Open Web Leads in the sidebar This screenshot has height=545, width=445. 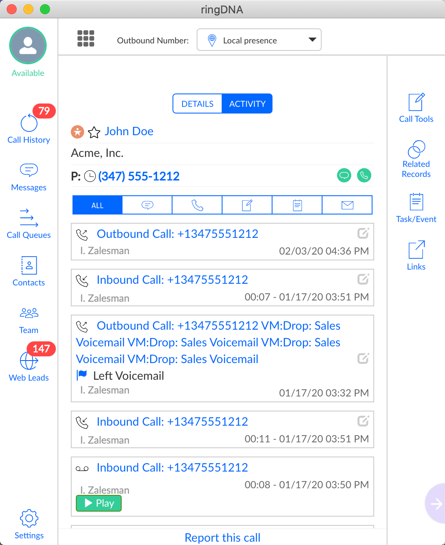[29, 367]
